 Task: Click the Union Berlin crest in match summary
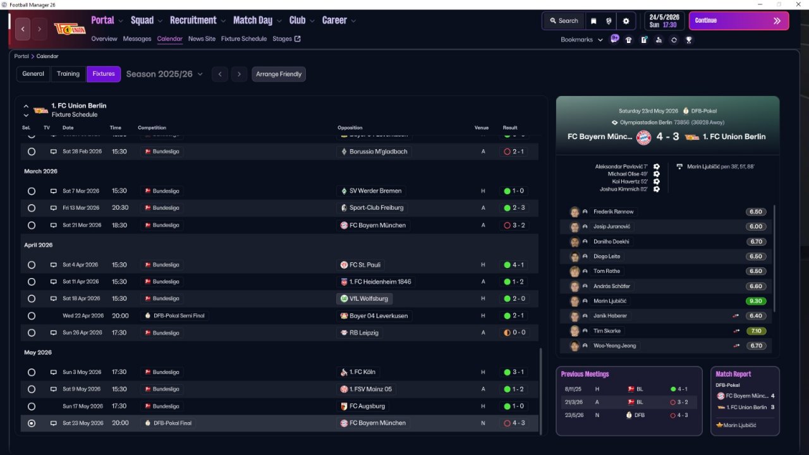(693, 136)
